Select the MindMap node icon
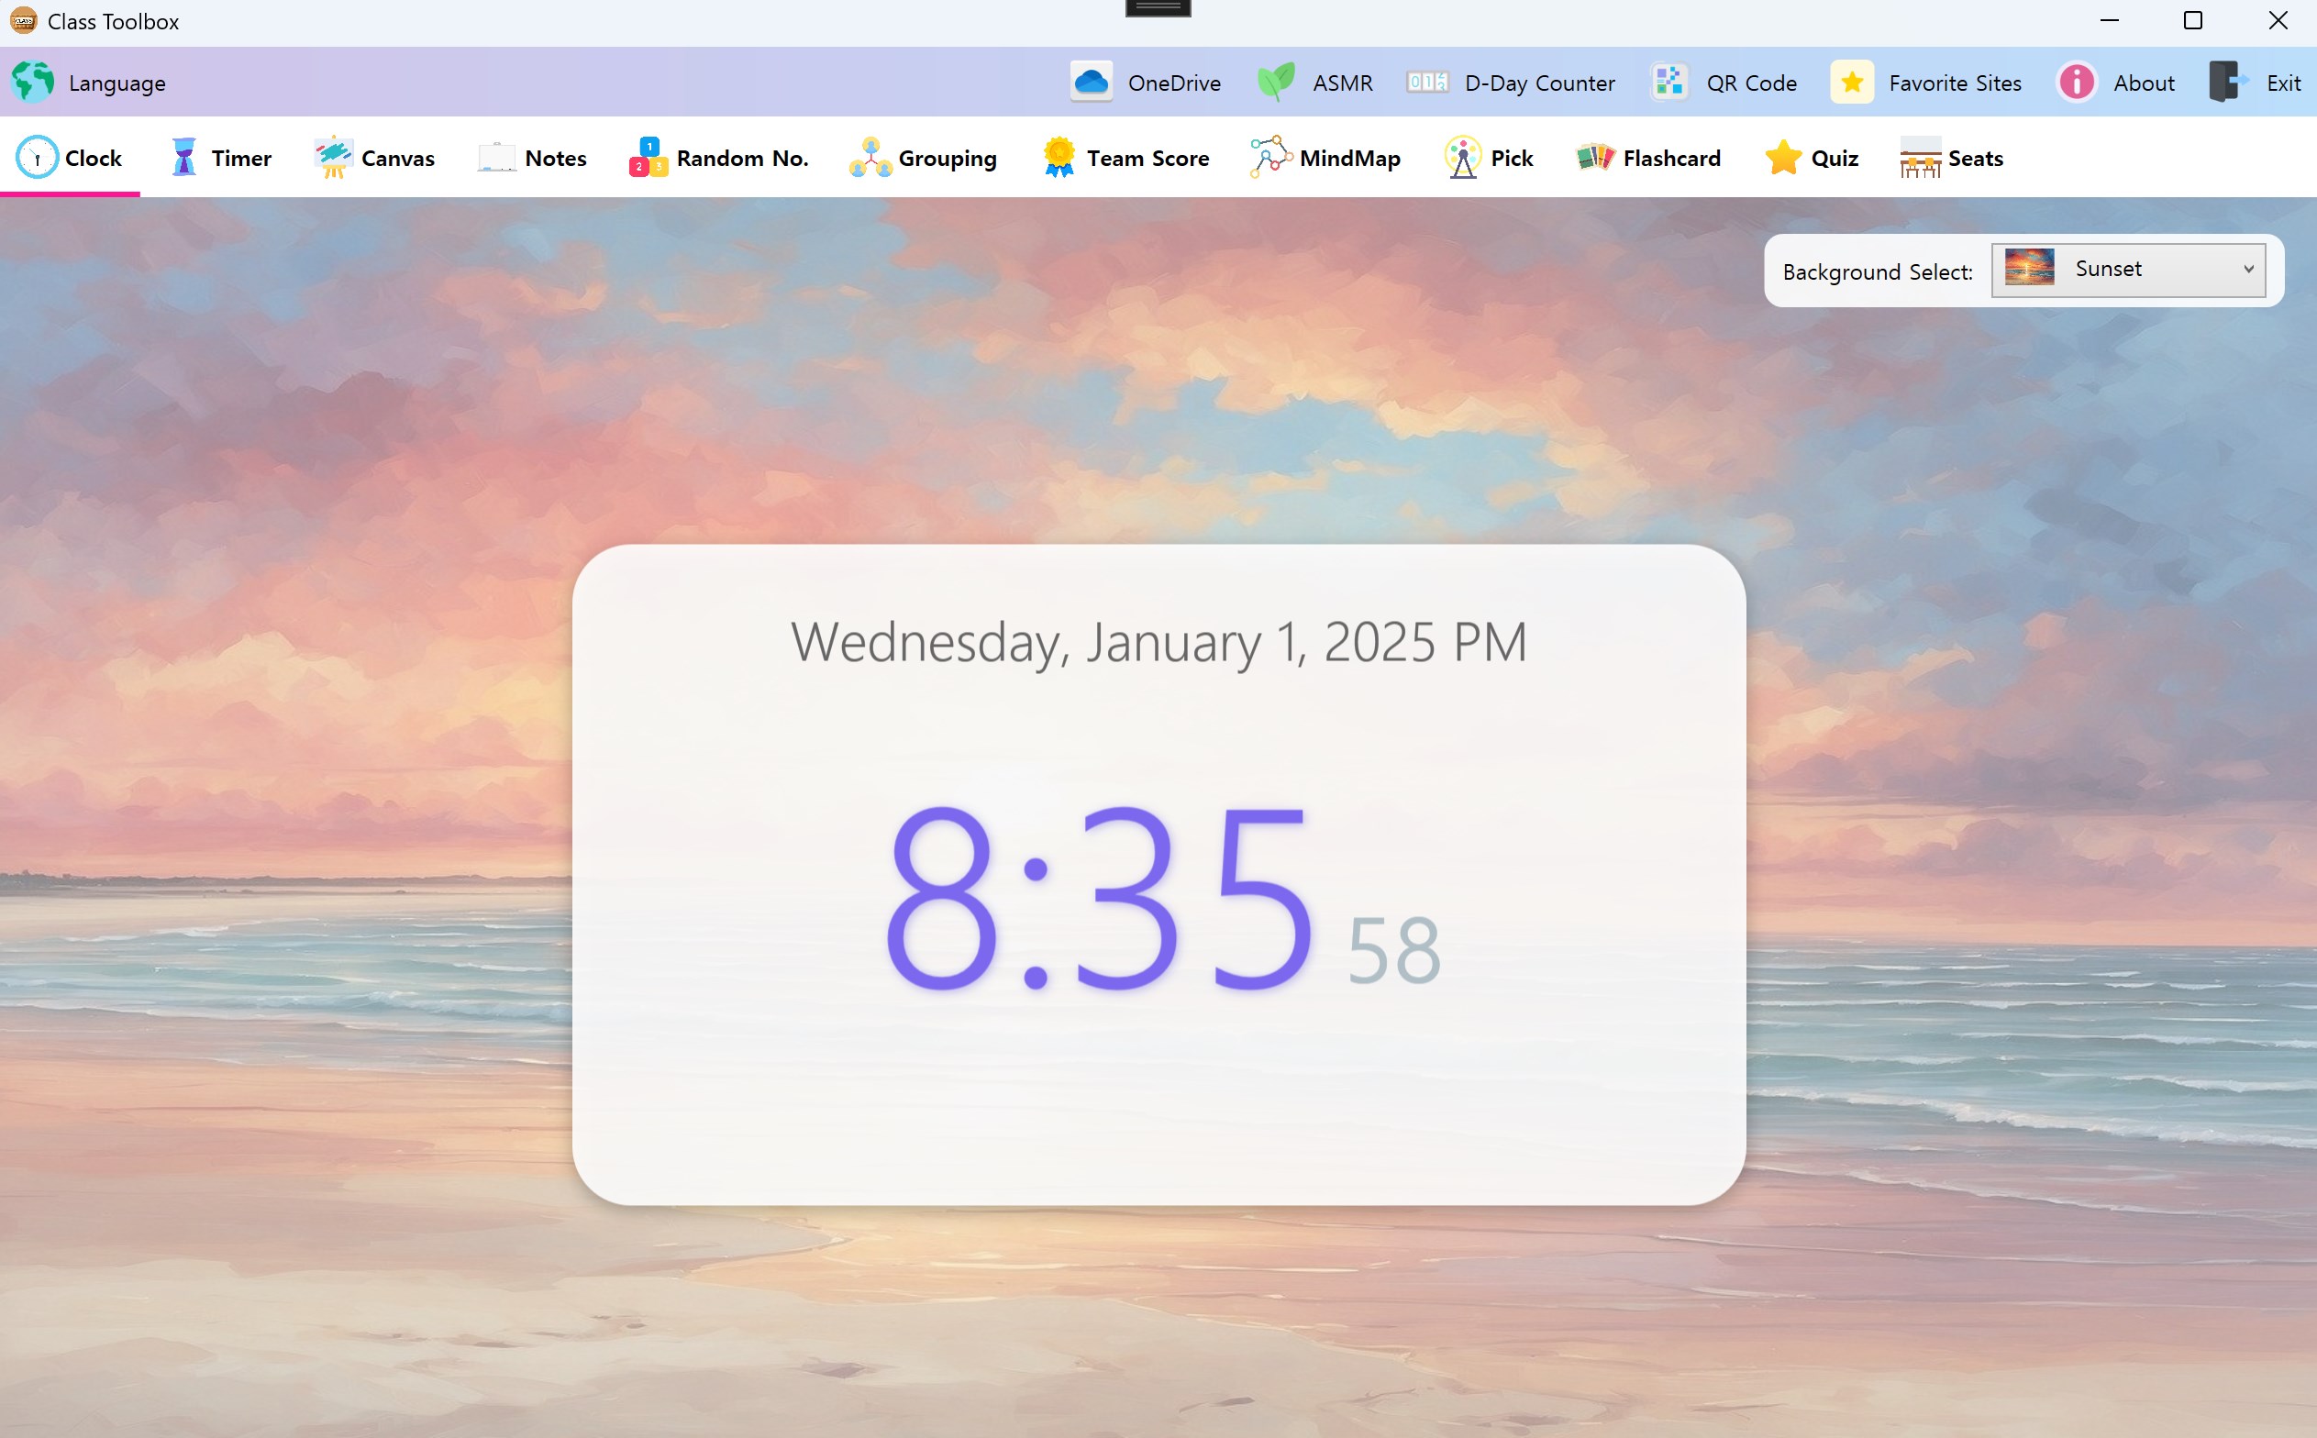The image size is (2317, 1438). [x=1269, y=157]
